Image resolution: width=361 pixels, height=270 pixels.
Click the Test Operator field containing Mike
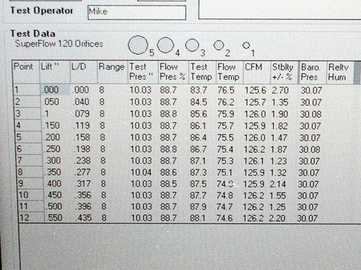point(136,11)
